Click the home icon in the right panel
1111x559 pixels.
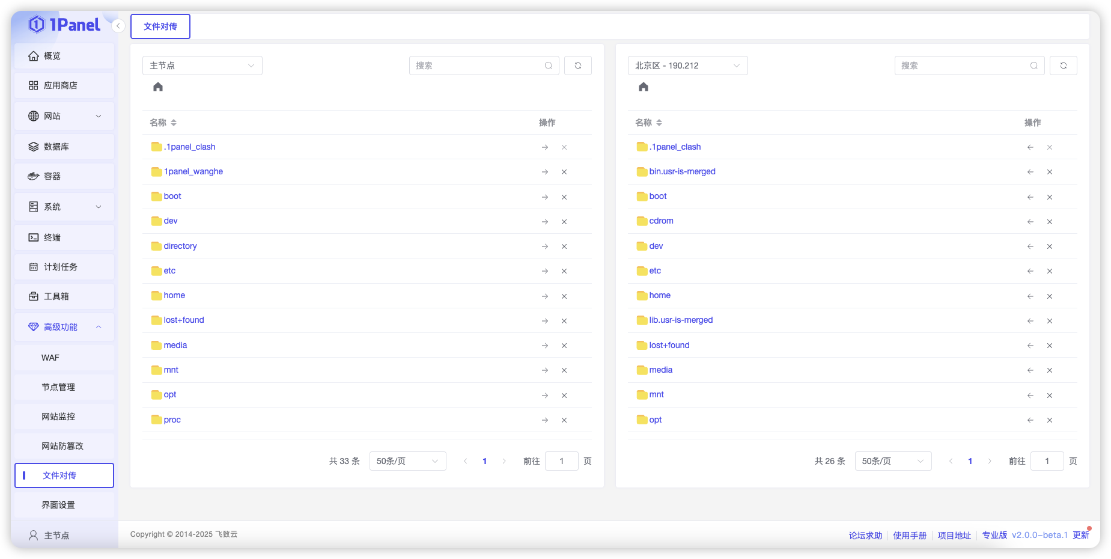tap(642, 87)
